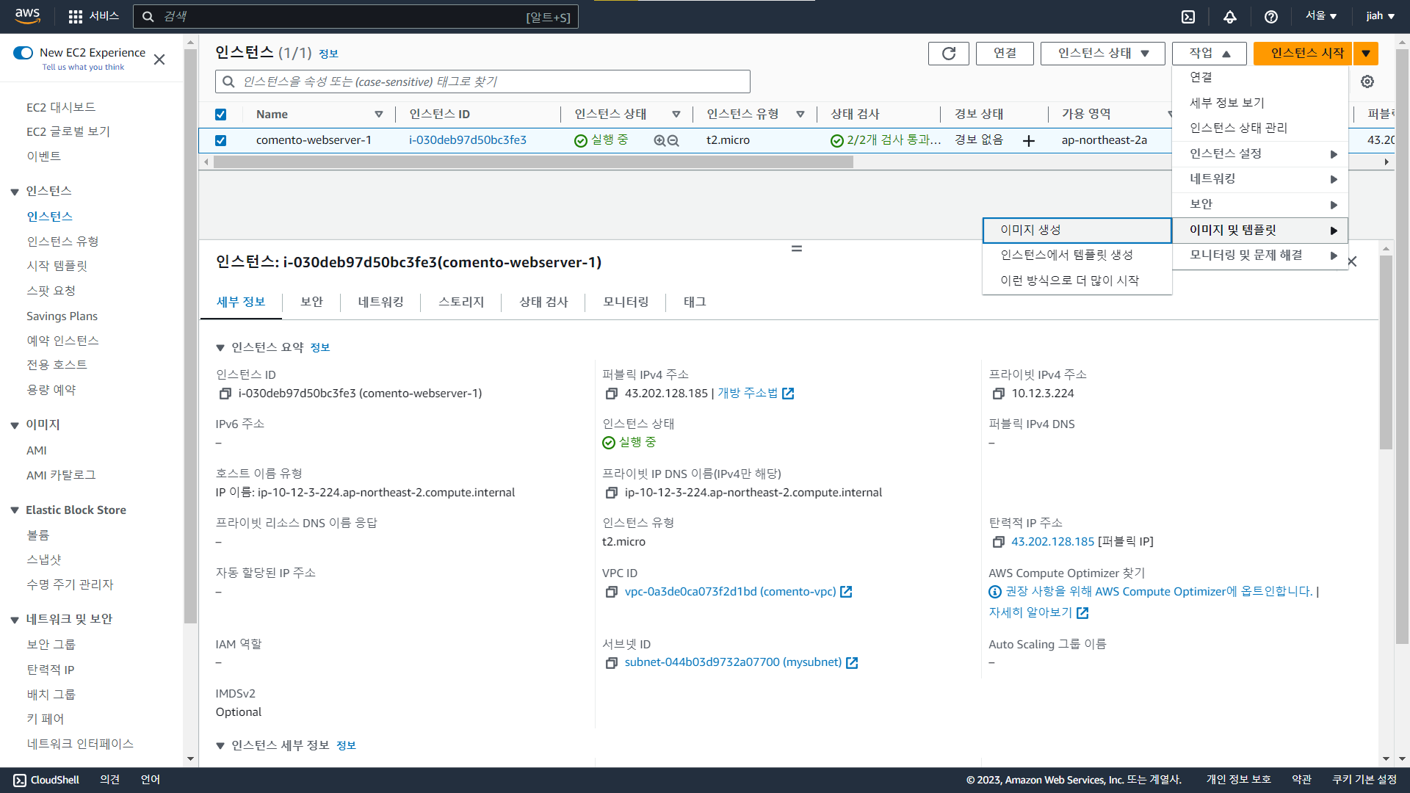
Task: Select 이미지 생성 from submenu
Action: [x=1077, y=230]
